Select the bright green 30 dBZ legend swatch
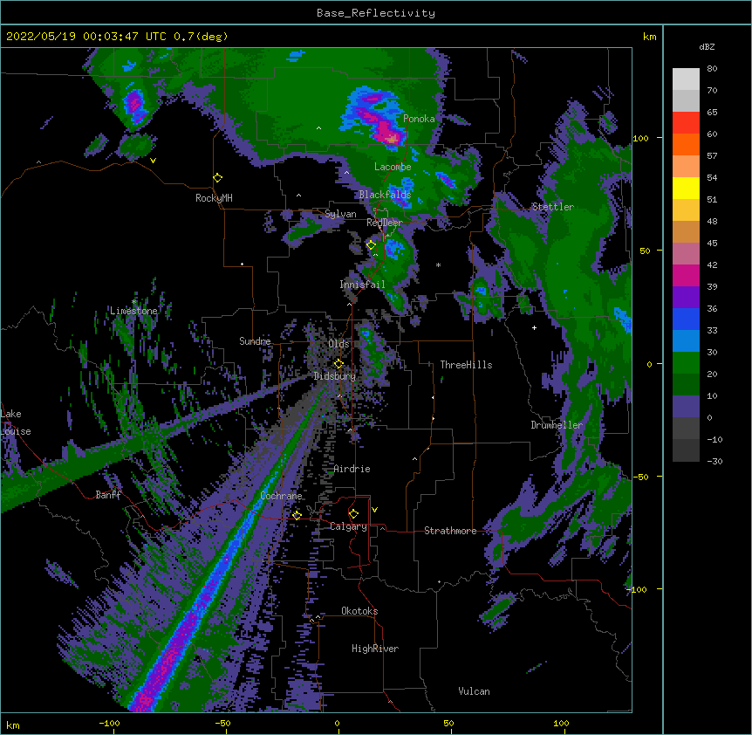The image size is (752, 735). [x=686, y=363]
